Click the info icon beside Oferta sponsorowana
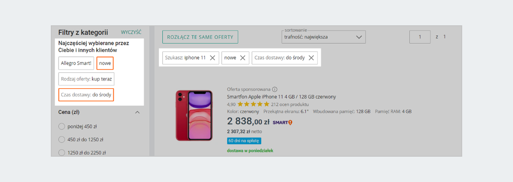The height and width of the screenshot is (182, 513). click(x=275, y=90)
